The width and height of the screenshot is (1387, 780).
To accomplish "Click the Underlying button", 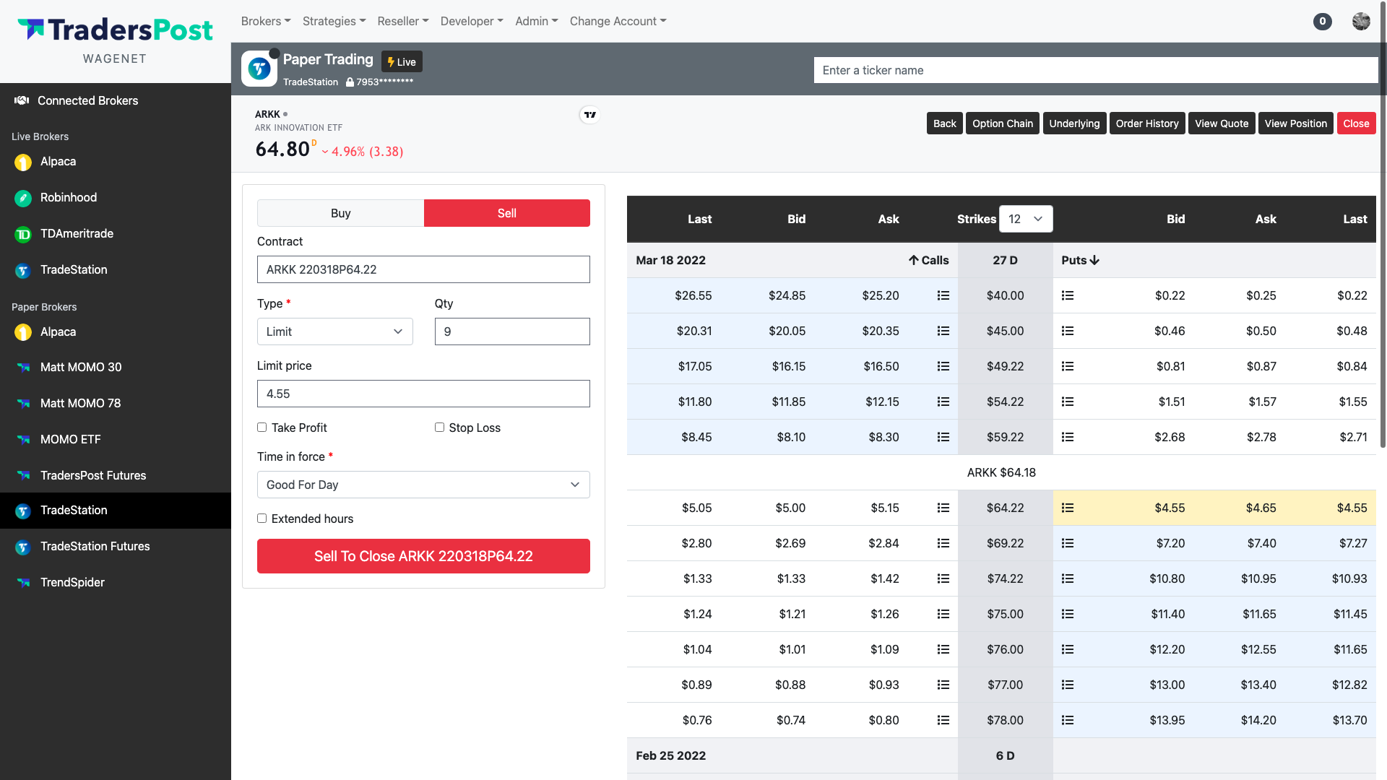I will [x=1074, y=123].
